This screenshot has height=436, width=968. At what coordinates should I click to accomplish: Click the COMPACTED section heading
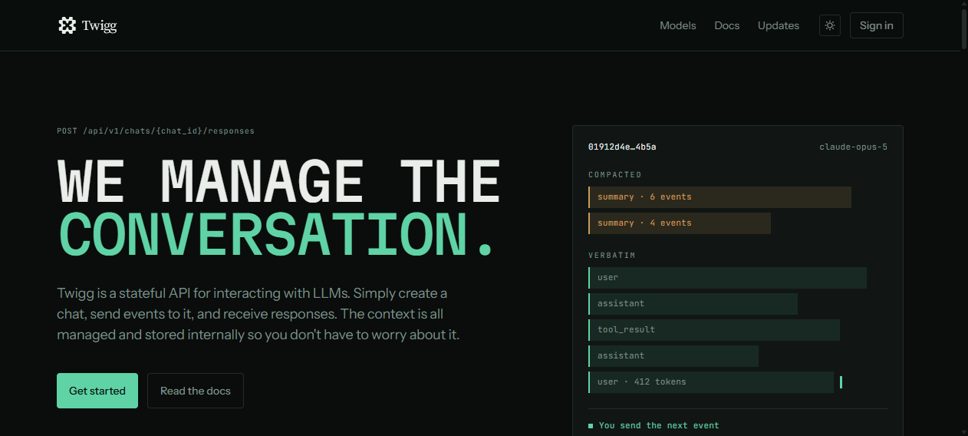coord(615,175)
